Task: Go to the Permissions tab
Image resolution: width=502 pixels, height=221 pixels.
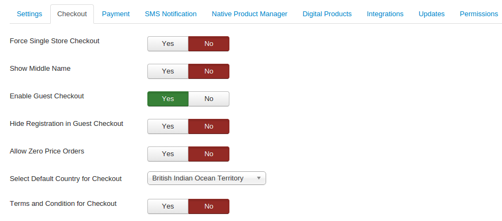Action: click(479, 14)
